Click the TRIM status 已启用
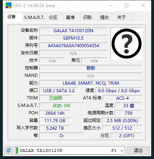The width and height of the screenshot is (154, 159). pyautogui.click(x=56, y=98)
